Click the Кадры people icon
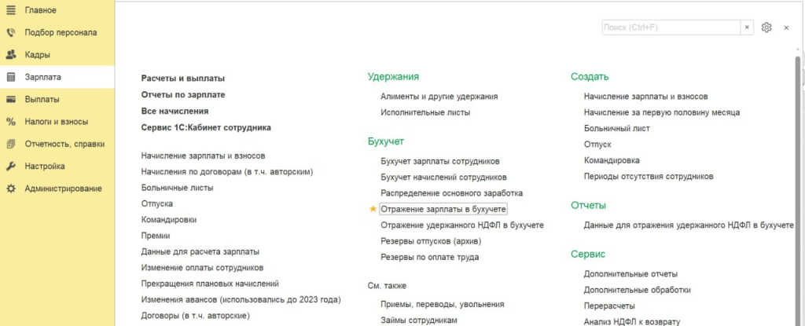Viewport: 805px width, 326px height. click(11, 54)
